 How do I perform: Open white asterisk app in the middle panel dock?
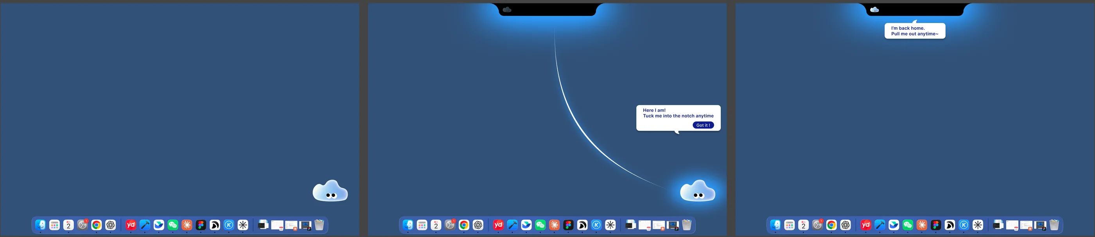point(610,225)
